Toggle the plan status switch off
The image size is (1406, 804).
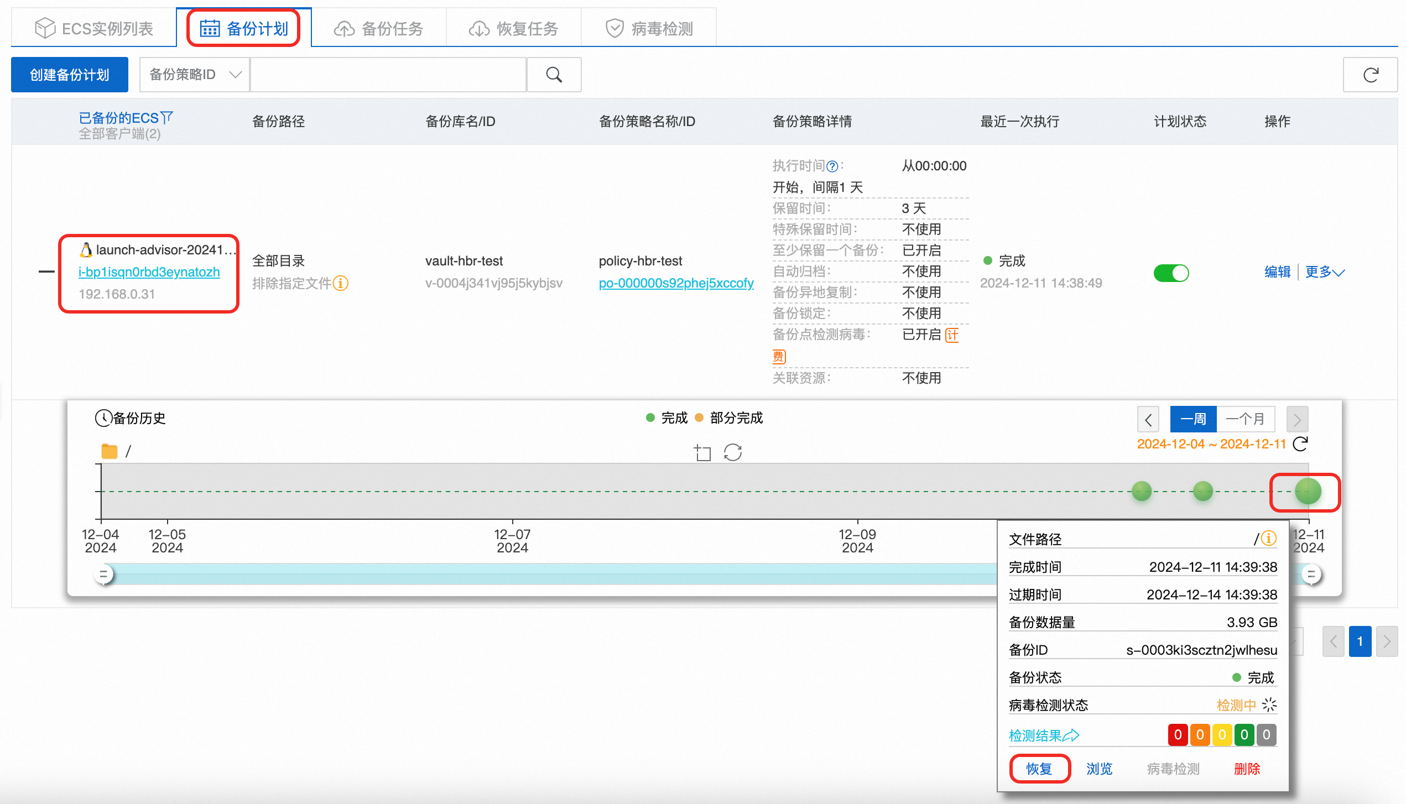point(1171,273)
